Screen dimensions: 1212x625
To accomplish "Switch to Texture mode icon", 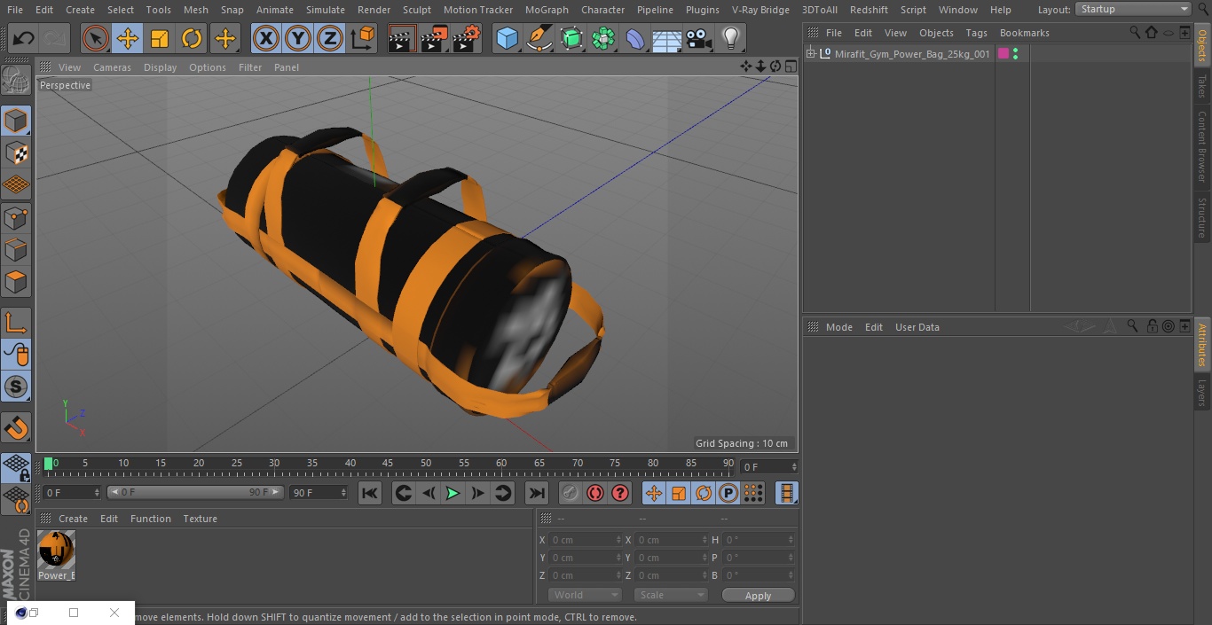I will pyautogui.click(x=16, y=152).
